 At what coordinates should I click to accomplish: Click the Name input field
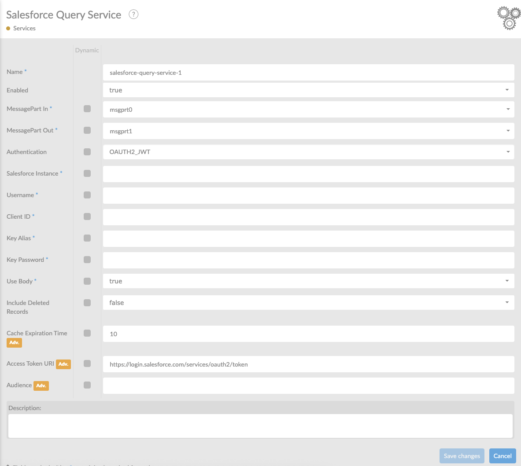(308, 73)
